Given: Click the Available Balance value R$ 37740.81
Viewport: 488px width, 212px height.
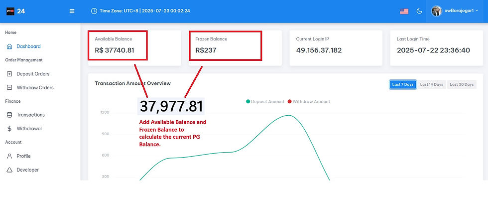Looking at the screenshot, I should (115, 50).
